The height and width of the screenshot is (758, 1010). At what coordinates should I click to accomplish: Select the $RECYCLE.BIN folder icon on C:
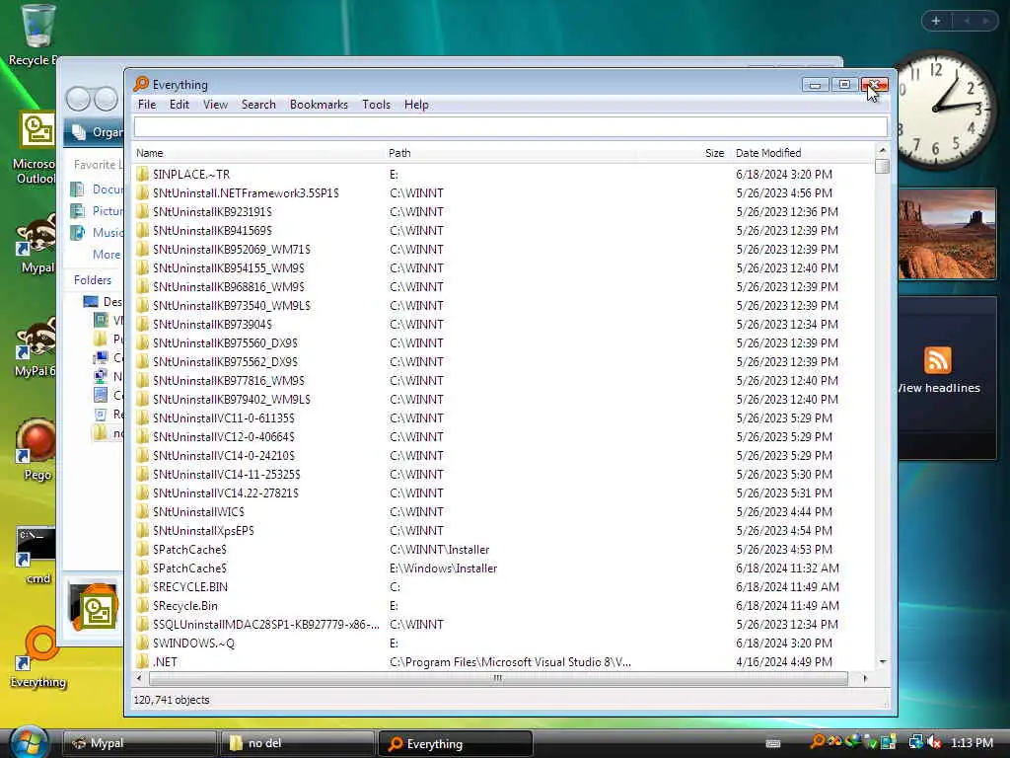(142, 586)
